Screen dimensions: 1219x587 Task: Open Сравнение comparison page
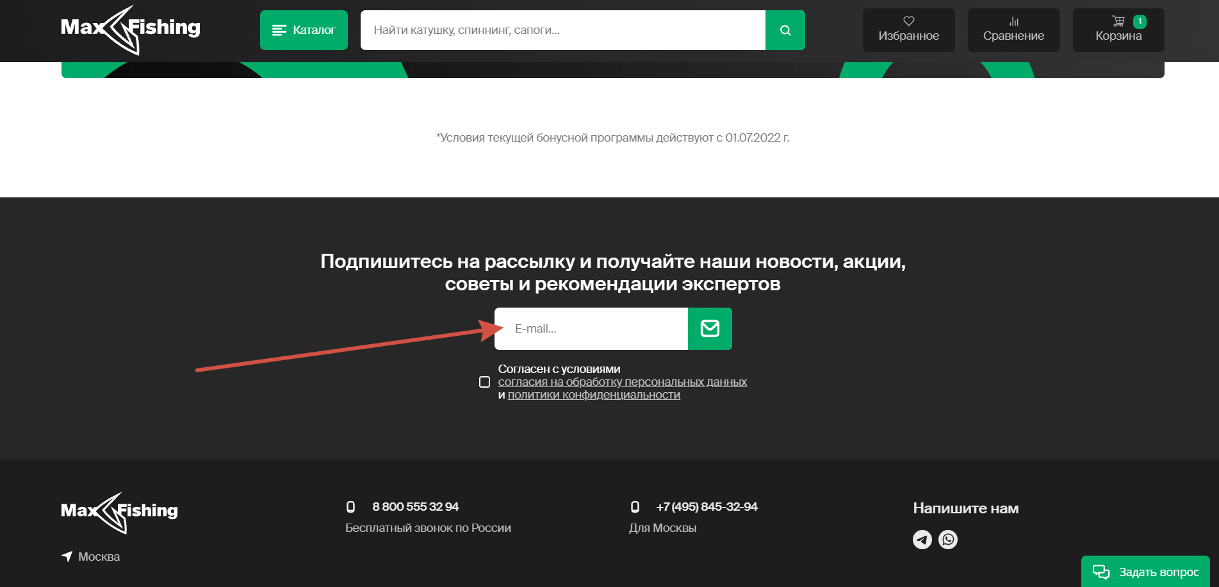click(1013, 30)
